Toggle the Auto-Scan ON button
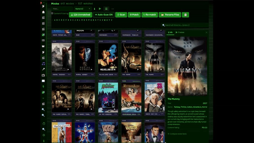Image resolution: width=254 pixels, height=143 pixels. (104, 15)
